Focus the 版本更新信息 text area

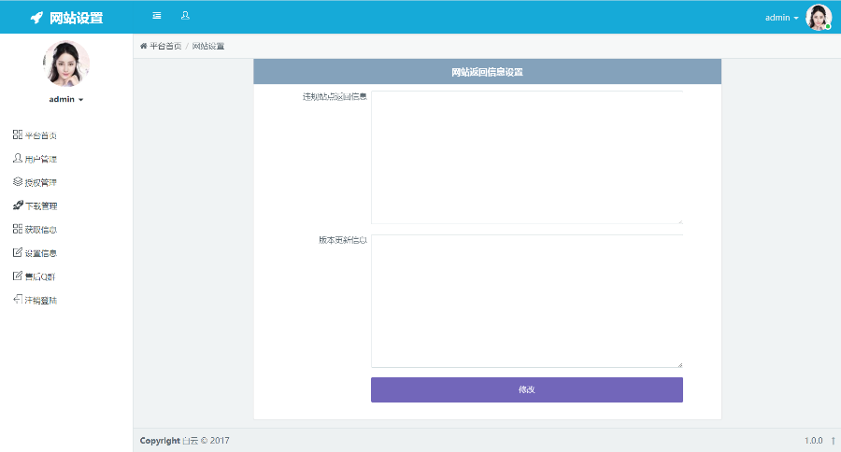[x=527, y=301]
